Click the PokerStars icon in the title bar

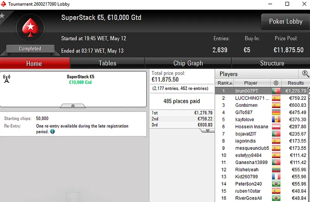pyautogui.click(x=4, y=4)
